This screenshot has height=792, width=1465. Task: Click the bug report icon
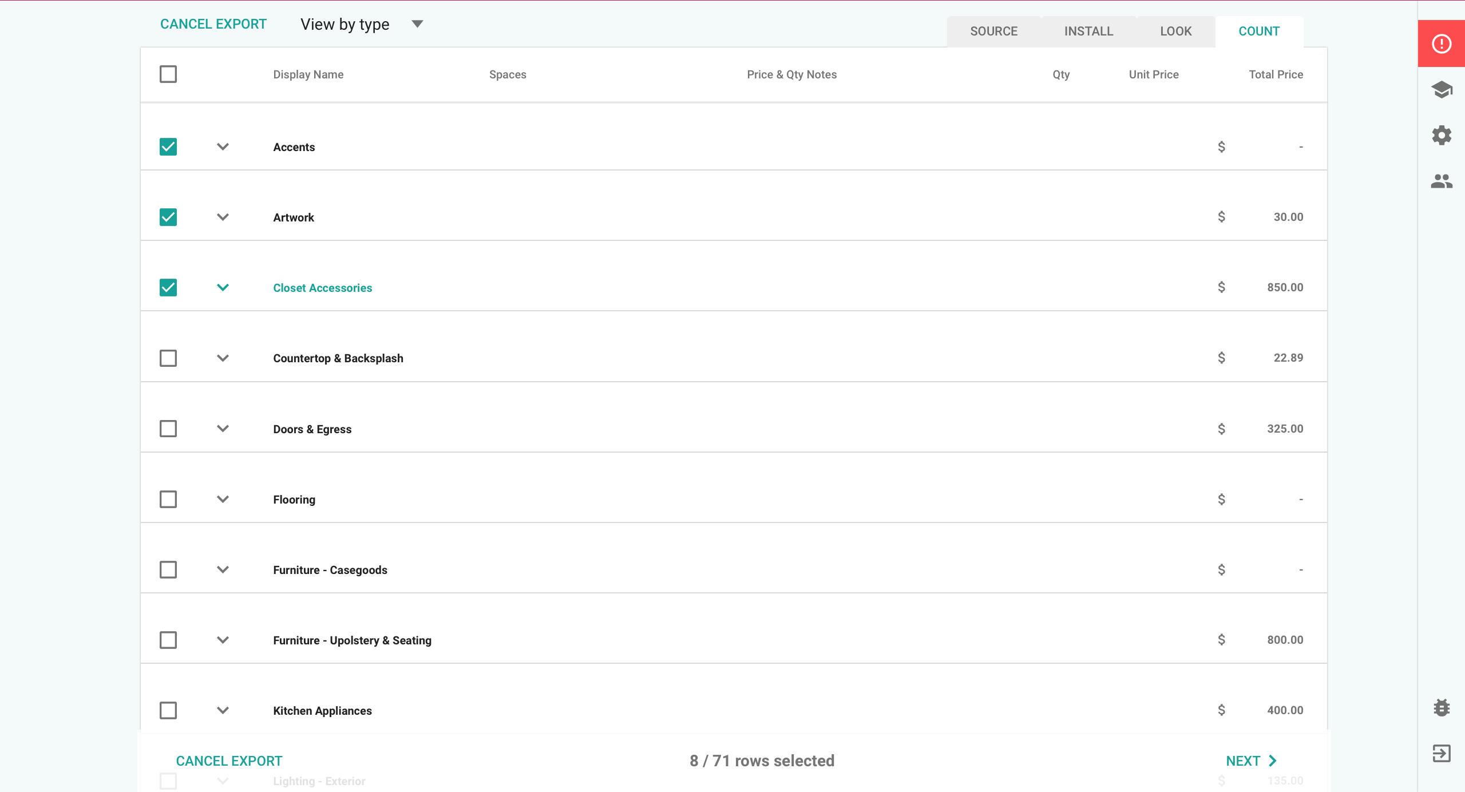point(1441,707)
